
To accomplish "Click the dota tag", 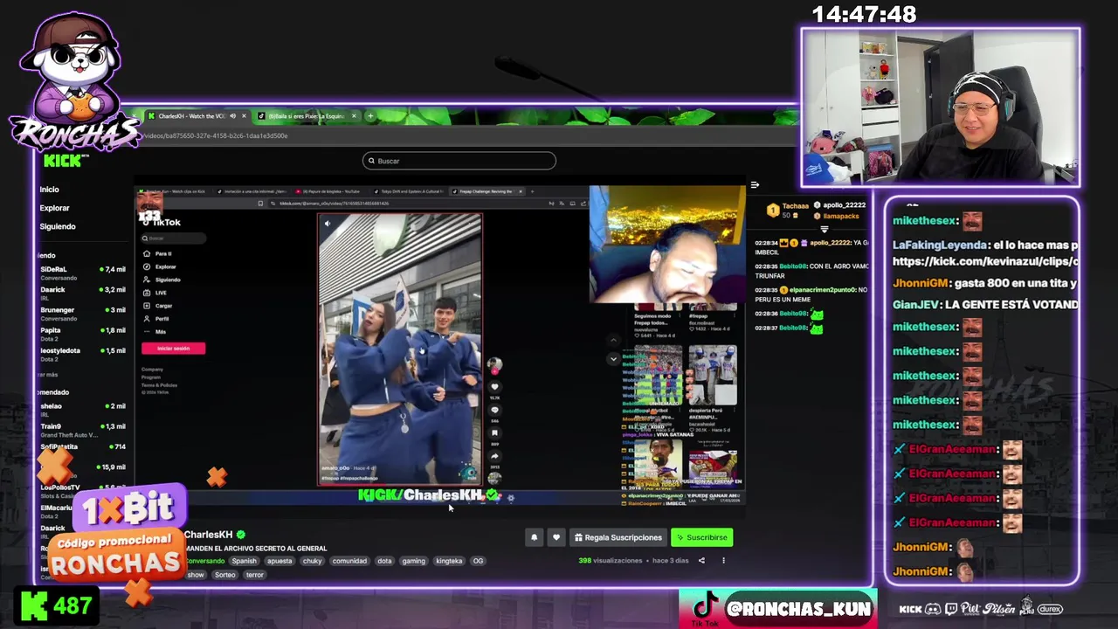I will [x=384, y=561].
